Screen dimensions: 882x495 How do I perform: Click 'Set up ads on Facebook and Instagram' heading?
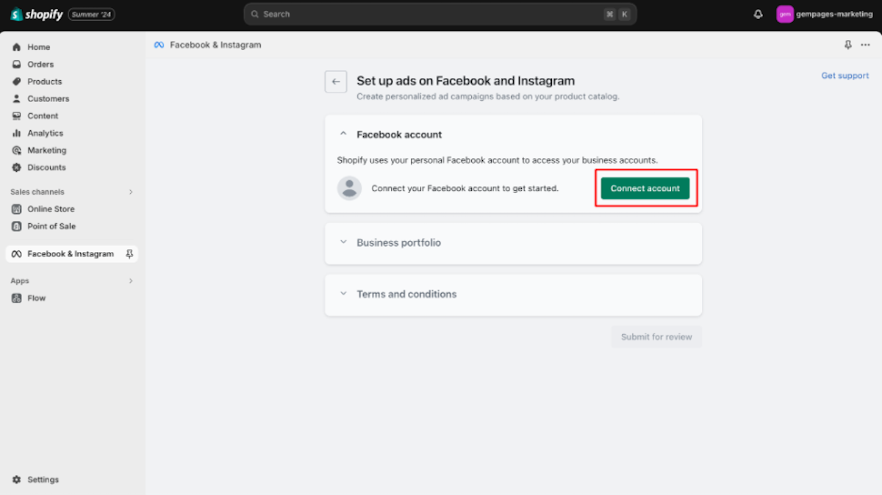[x=466, y=81]
